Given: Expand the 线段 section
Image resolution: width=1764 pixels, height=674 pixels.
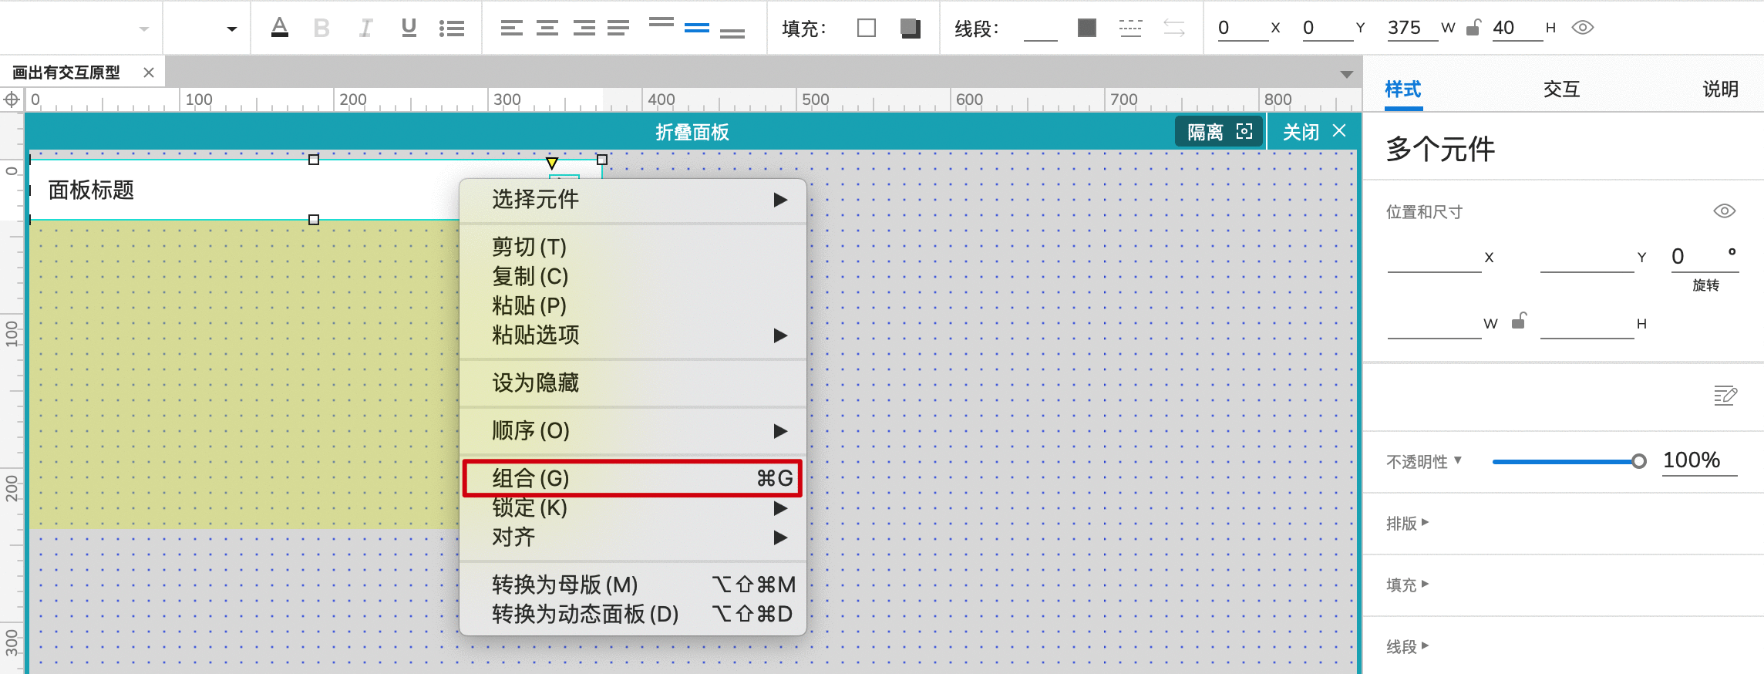Looking at the screenshot, I should coord(1408,646).
